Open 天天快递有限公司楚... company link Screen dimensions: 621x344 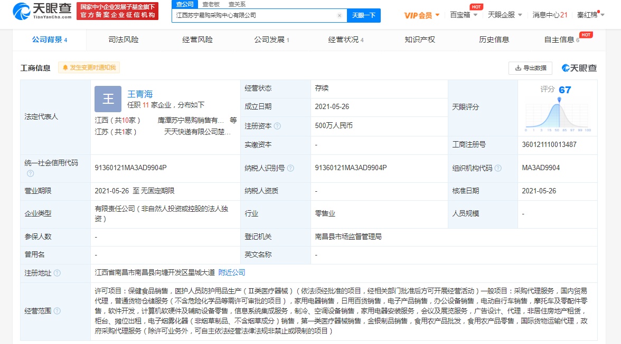click(197, 132)
